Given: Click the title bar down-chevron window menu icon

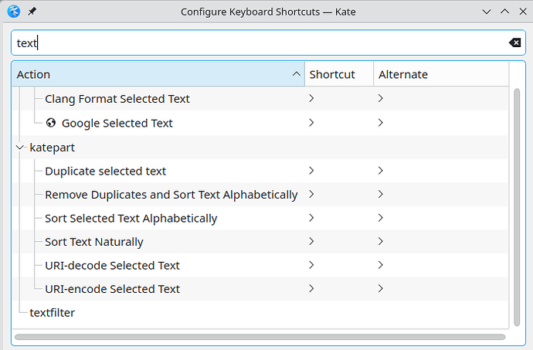Looking at the screenshot, I should click(485, 12).
